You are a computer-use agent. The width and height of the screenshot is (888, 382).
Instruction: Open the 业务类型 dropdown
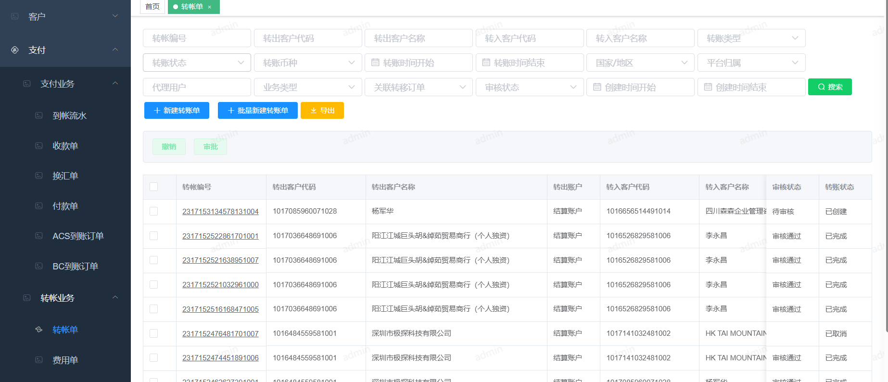click(x=308, y=87)
